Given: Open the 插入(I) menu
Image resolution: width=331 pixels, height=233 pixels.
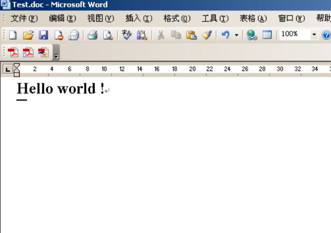Looking at the screenshot, I should pos(139,18).
